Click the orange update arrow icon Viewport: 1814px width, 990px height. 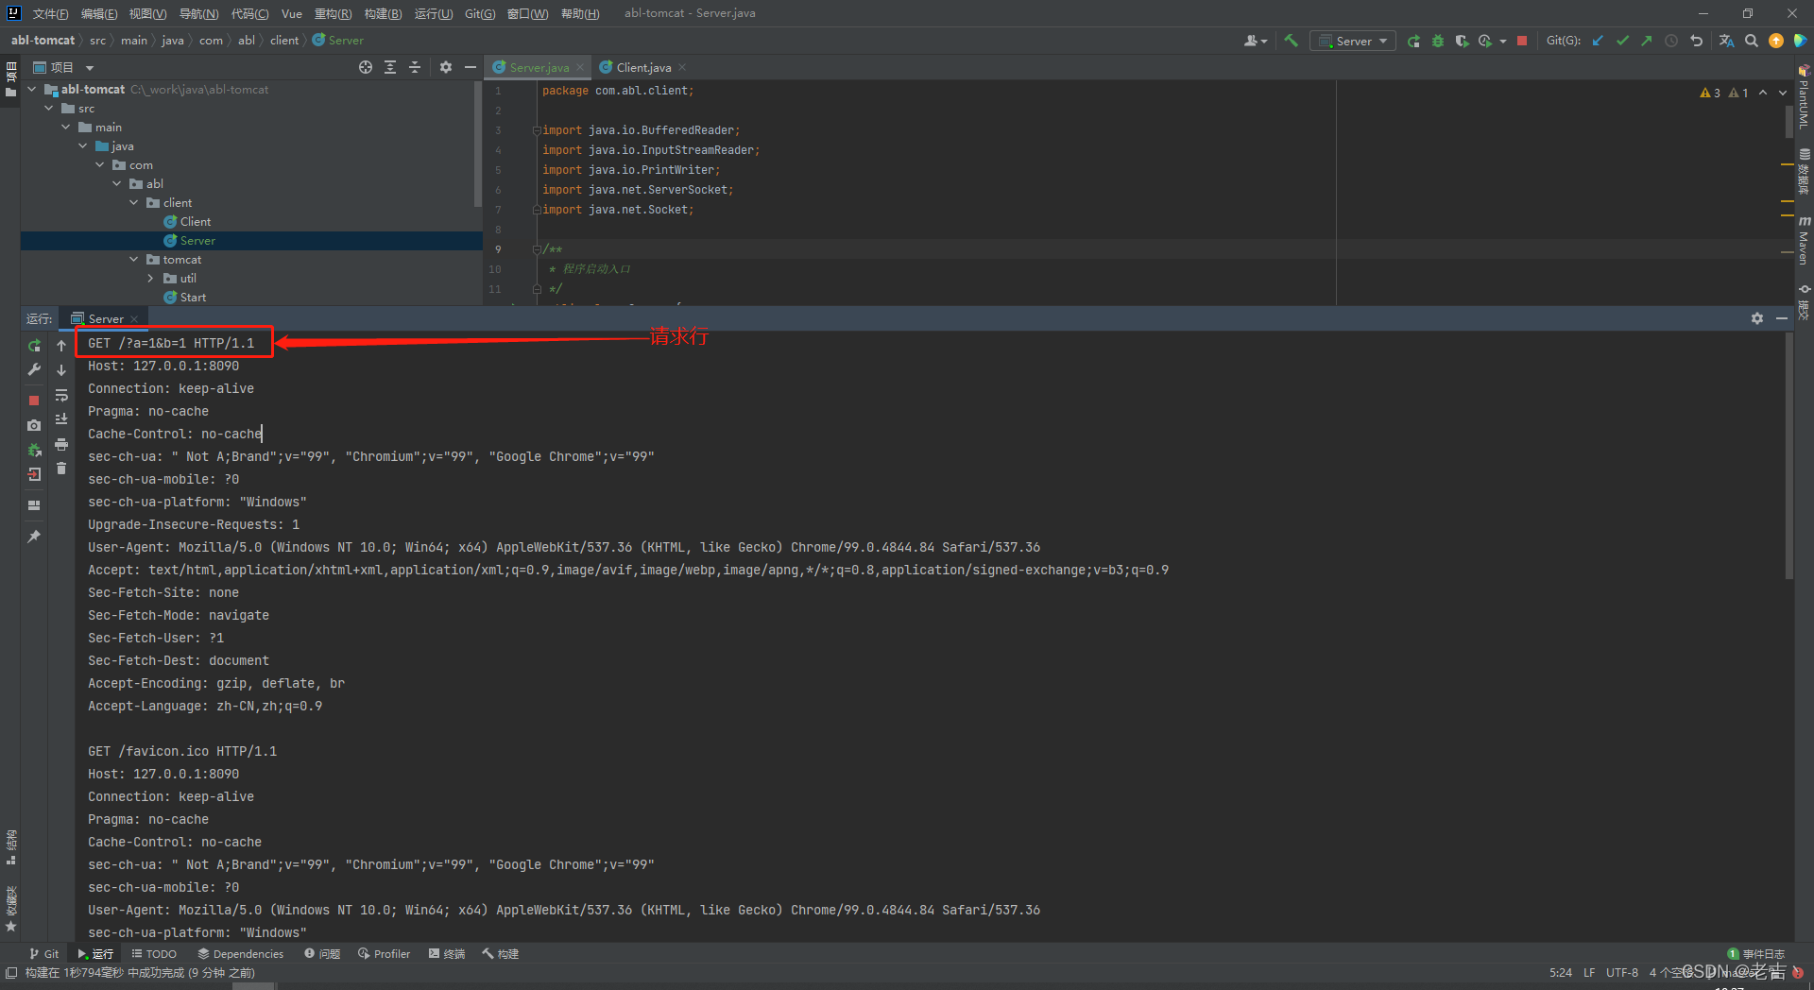[x=1776, y=41]
